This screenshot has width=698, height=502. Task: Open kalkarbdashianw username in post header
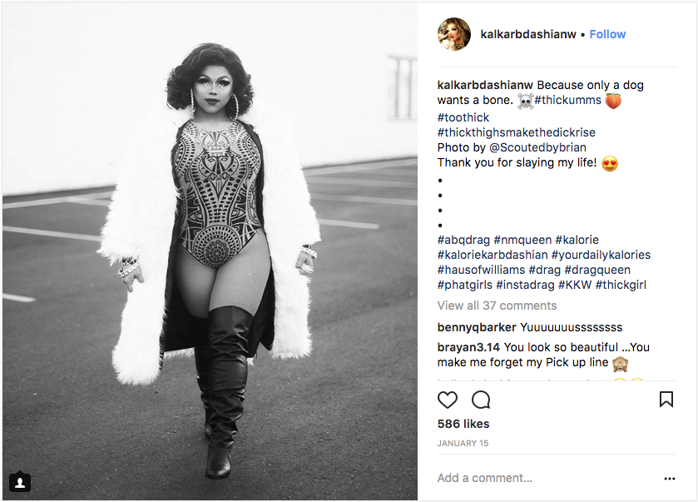[x=528, y=34]
